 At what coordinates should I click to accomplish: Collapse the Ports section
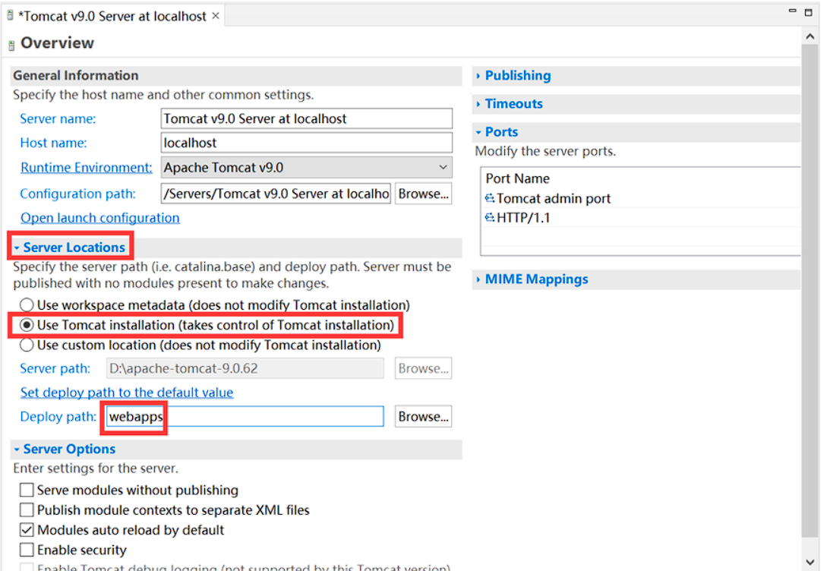coord(478,132)
